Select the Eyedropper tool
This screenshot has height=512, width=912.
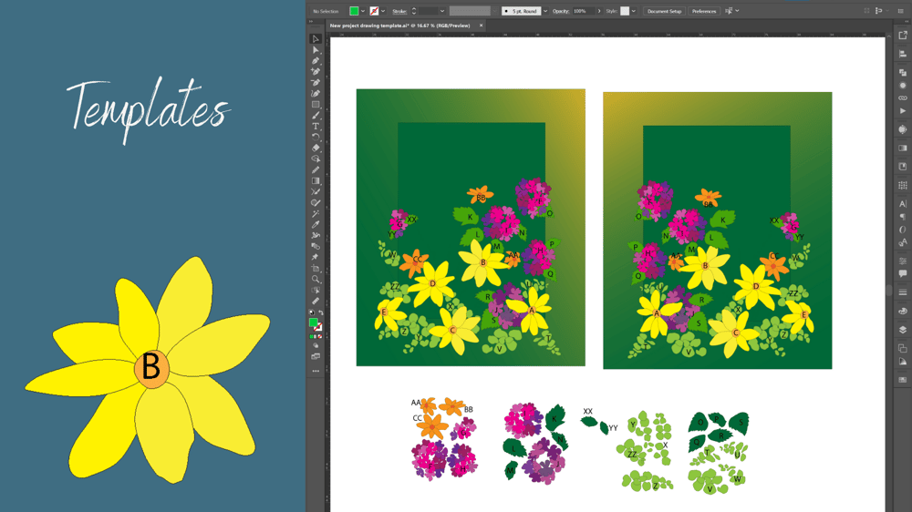pos(316,224)
